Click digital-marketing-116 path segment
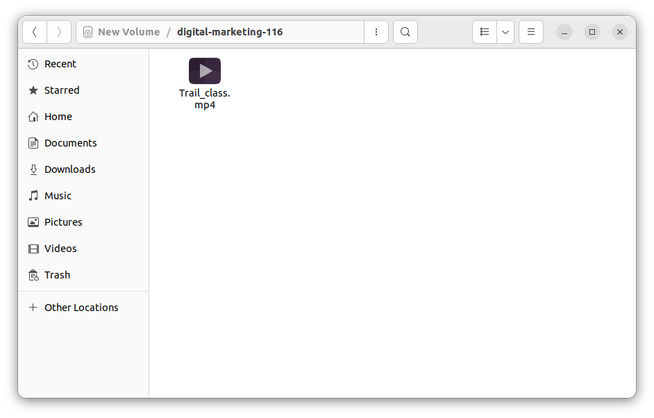Viewport: 654px width, 418px height. 230,32
